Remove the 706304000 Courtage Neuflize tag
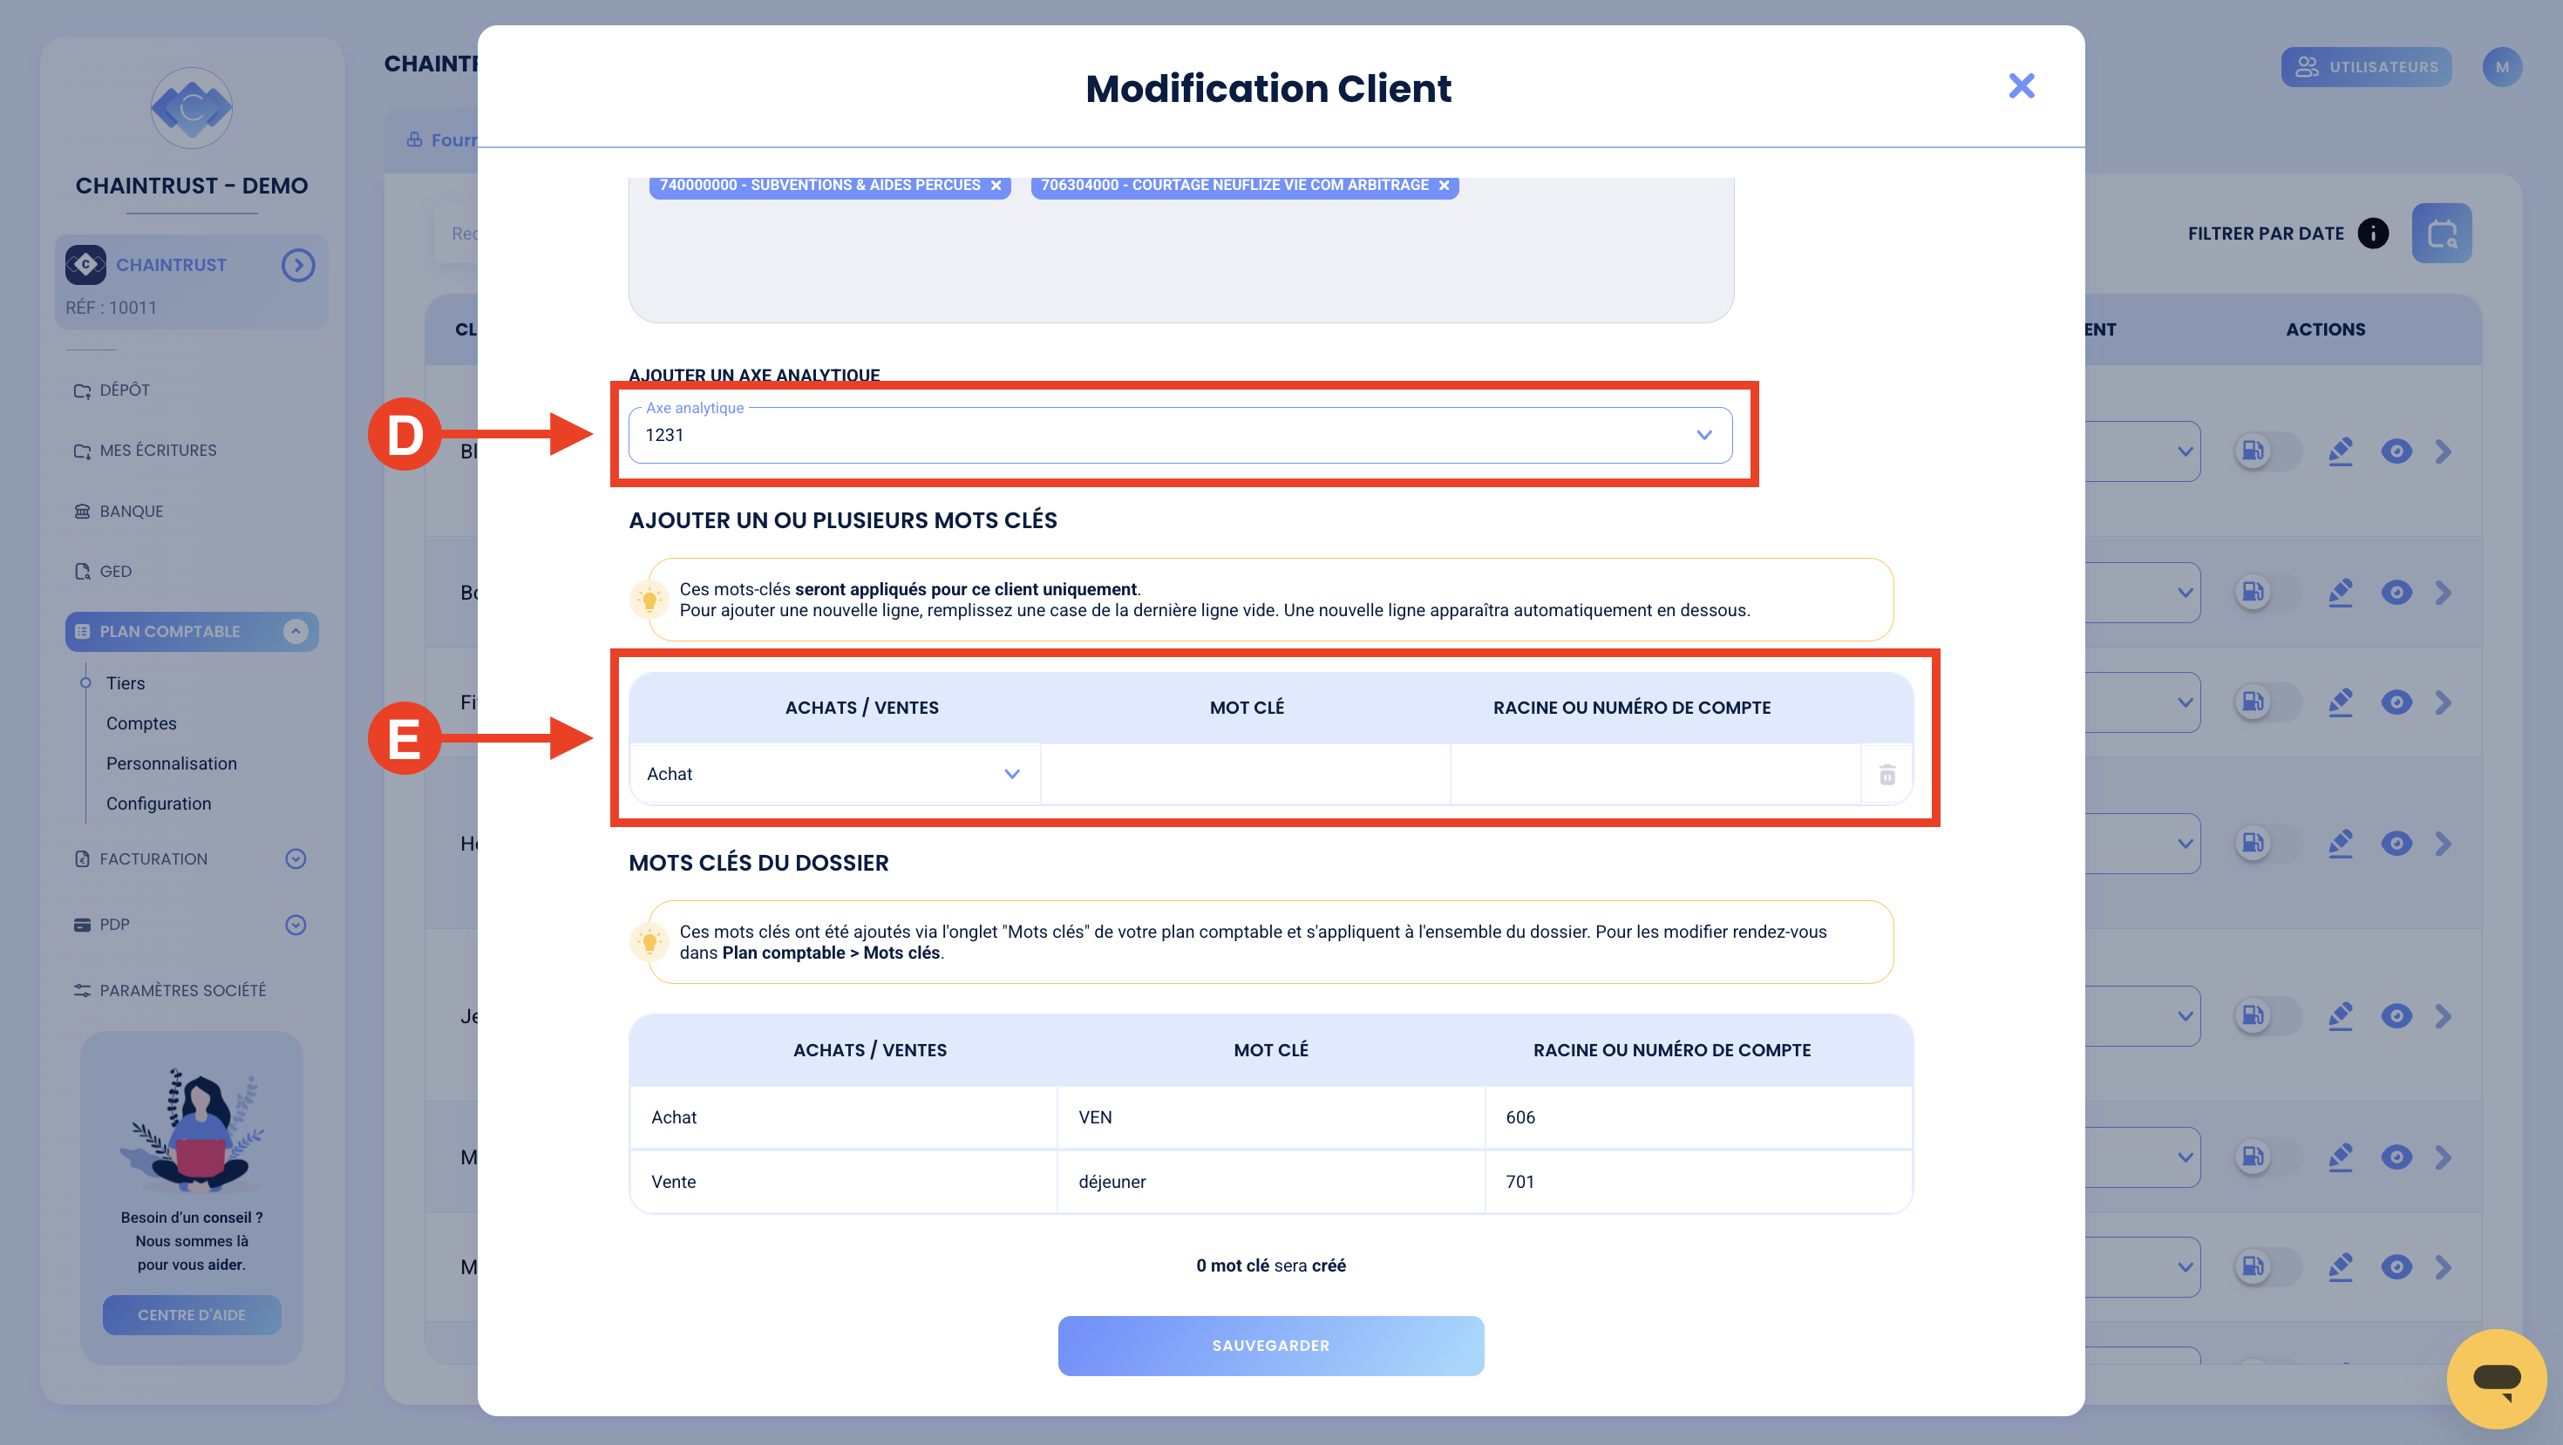This screenshot has width=2563, height=1445. 1444,185
